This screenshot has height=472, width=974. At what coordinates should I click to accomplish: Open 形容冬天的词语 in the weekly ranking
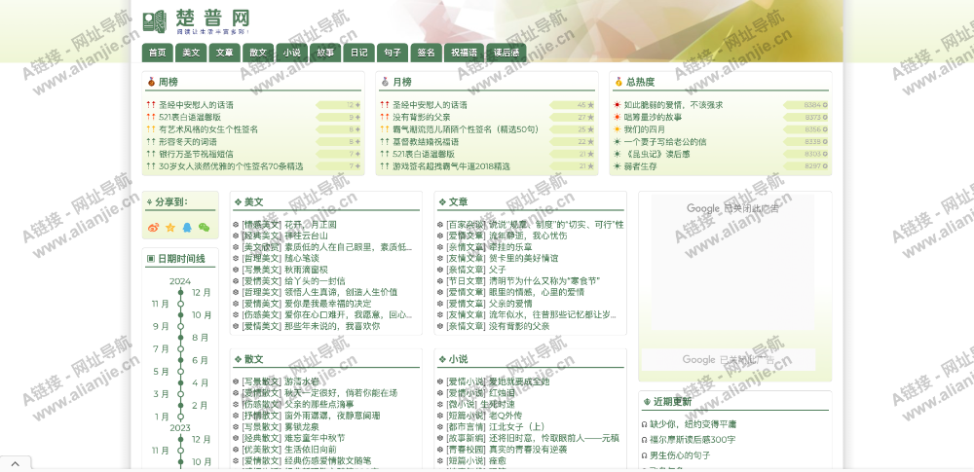click(x=188, y=142)
